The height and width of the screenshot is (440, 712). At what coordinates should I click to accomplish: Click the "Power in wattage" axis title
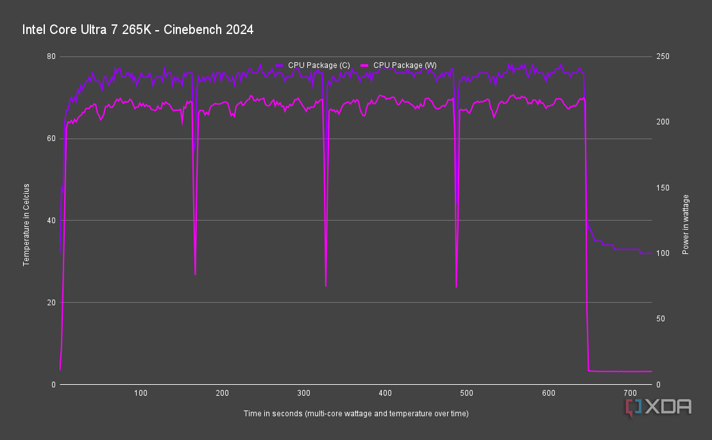[x=686, y=224]
